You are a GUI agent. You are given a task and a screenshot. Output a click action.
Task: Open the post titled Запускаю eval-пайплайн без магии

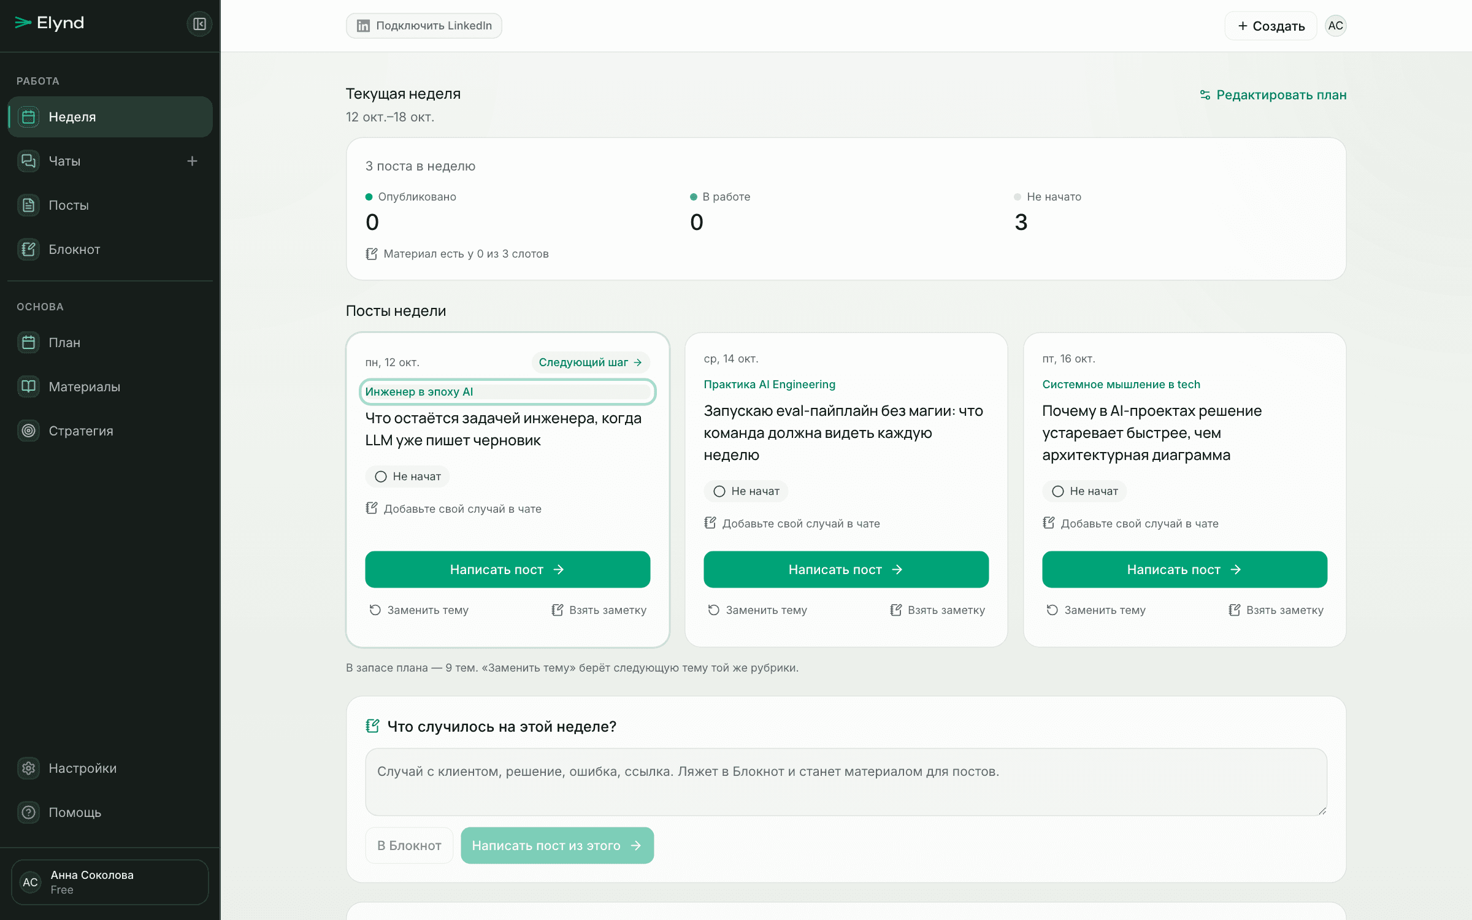844,433
